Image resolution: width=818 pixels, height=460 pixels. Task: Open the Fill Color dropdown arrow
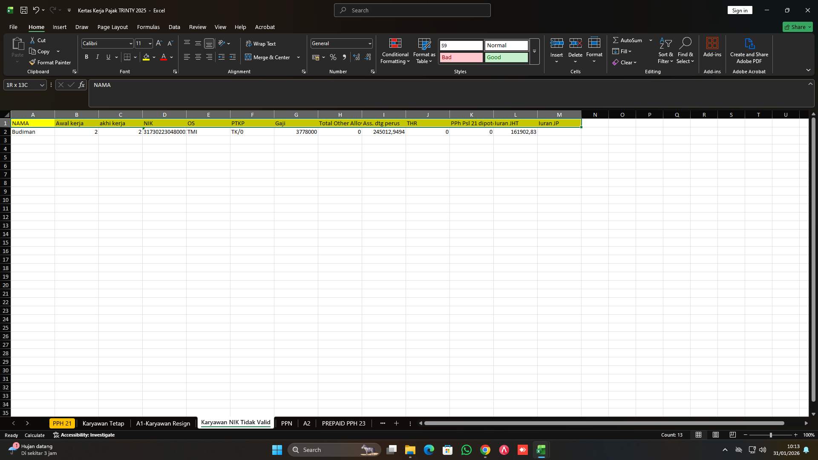(x=154, y=57)
